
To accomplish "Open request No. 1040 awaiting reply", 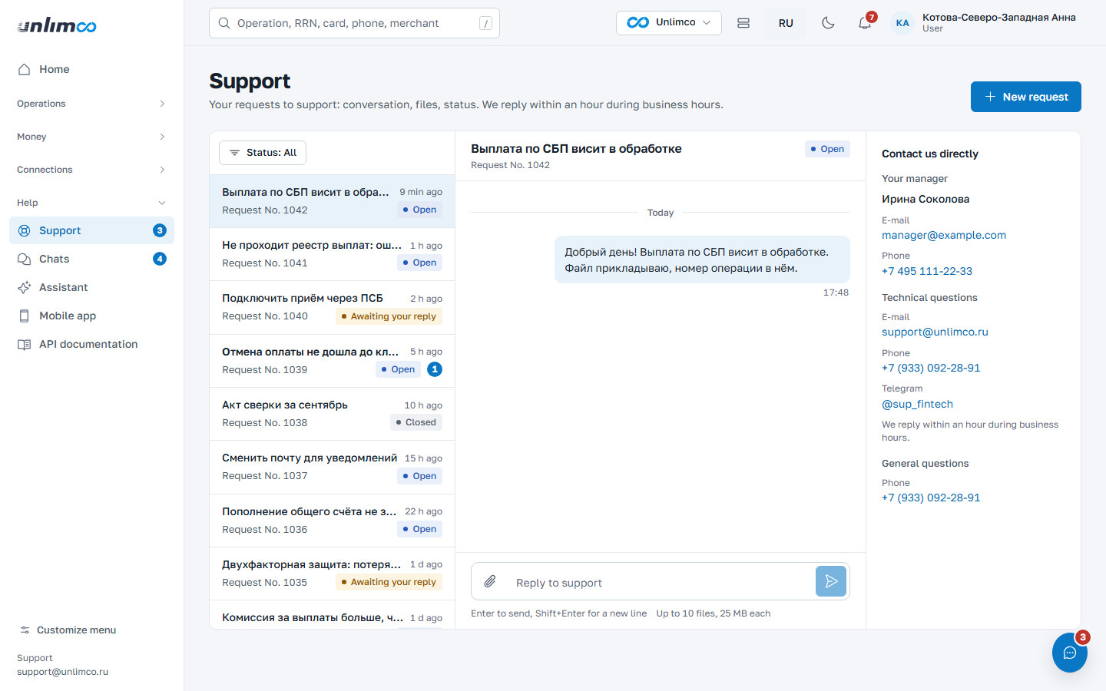I will pos(333,307).
